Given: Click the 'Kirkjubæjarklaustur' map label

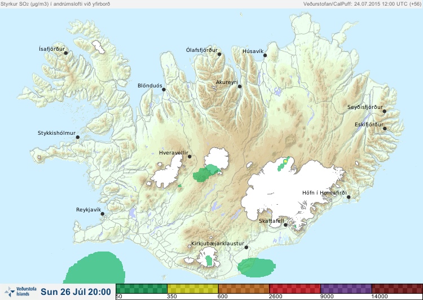Looking at the screenshot, I should tap(218, 244).
